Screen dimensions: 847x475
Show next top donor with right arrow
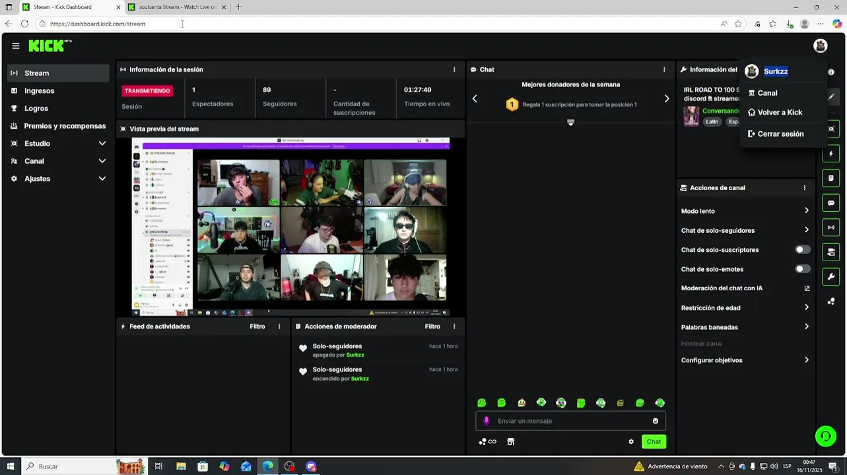[667, 99]
